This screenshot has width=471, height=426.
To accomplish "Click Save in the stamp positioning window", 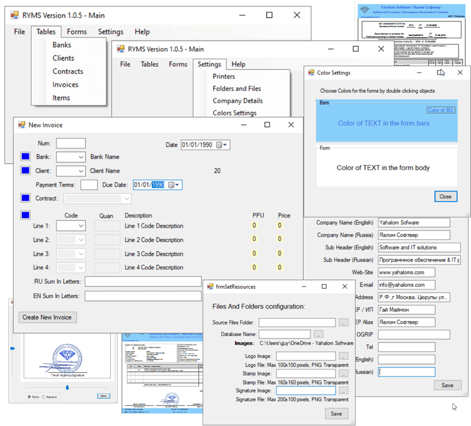I will point(104,395).
